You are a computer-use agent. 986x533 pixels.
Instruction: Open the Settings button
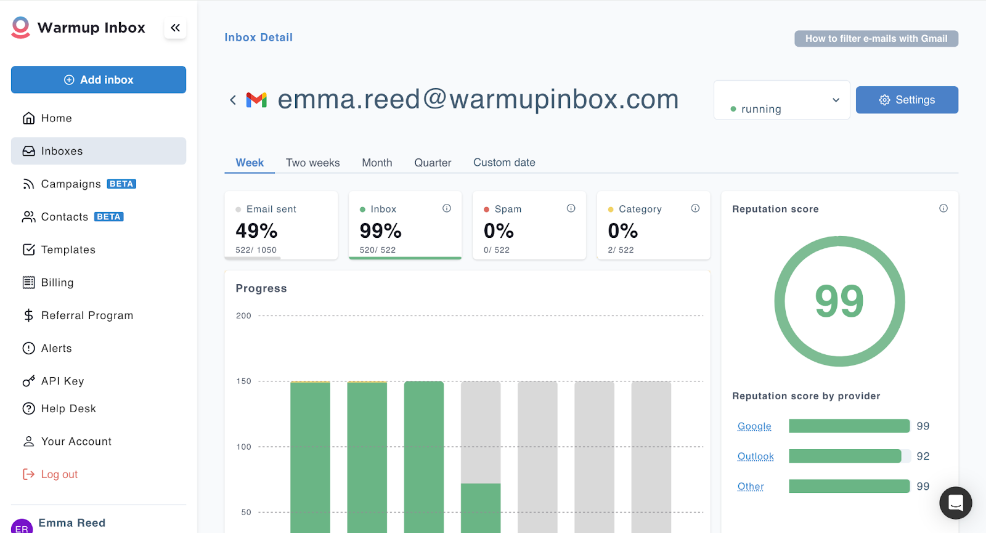pos(907,100)
